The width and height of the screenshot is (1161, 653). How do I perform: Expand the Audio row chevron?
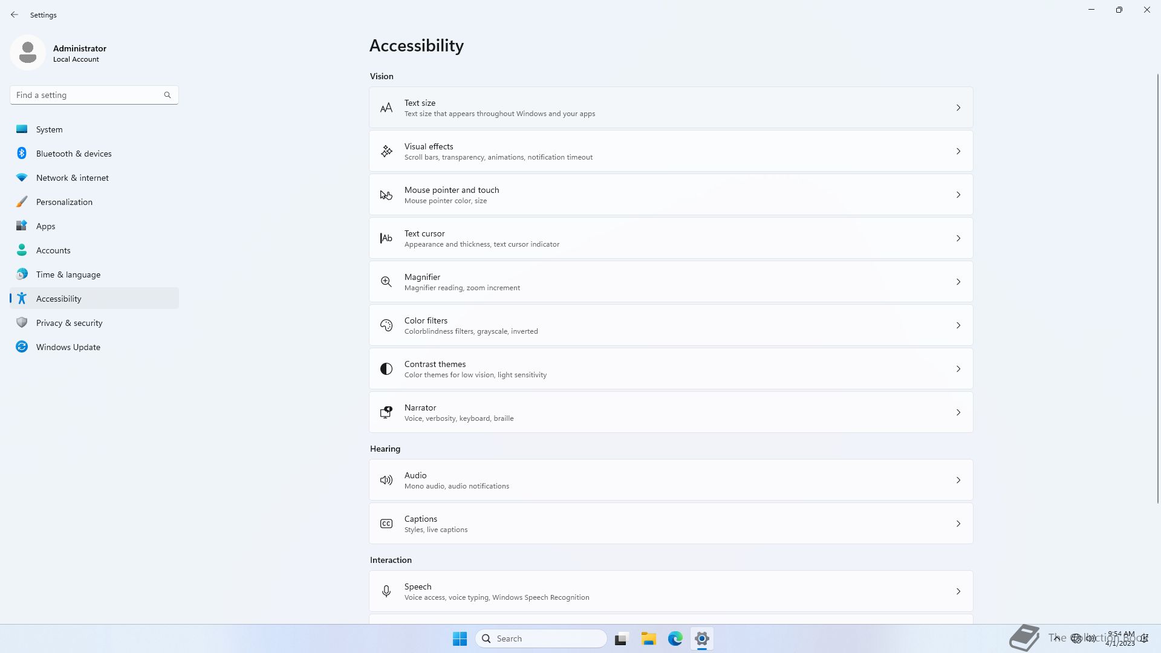click(958, 480)
